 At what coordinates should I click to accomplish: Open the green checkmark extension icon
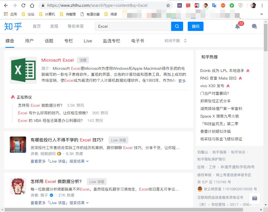pos(232,5)
